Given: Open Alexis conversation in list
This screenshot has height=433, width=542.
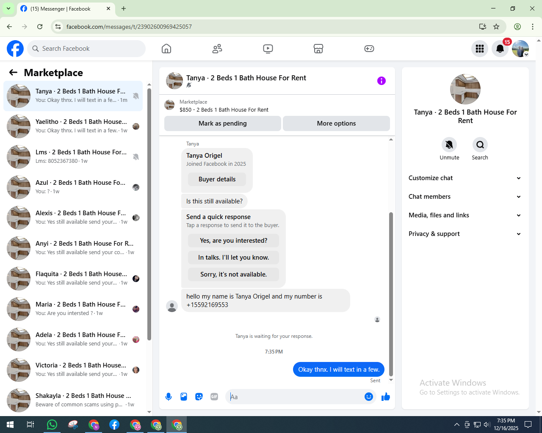Looking at the screenshot, I should 73,218.
